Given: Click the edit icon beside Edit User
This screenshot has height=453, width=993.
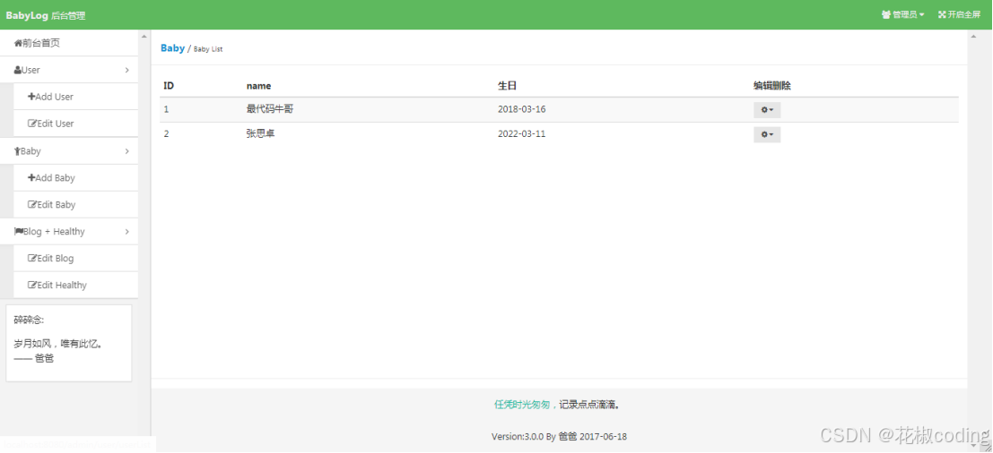Looking at the screenshot, I should point(31,124).
